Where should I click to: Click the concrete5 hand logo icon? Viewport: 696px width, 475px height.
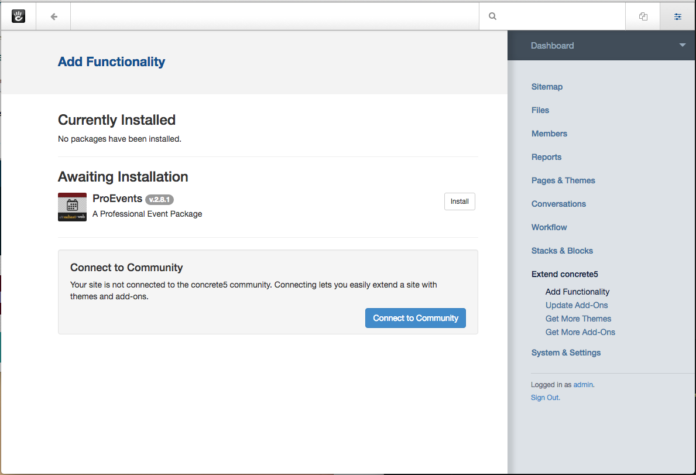(x=18, y=16)
